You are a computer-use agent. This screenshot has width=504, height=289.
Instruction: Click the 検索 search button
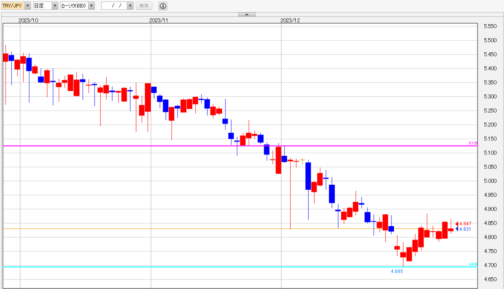tap(144, 5)
